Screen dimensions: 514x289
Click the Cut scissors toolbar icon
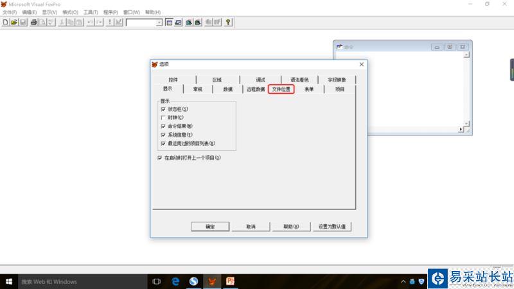tap(62, 22)
